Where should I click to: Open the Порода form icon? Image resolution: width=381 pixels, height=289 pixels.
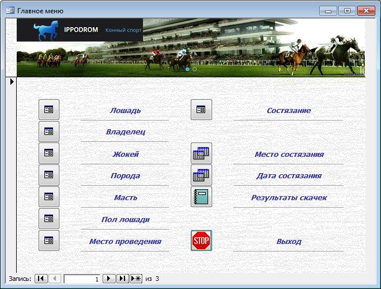click(x=49, y=175)
